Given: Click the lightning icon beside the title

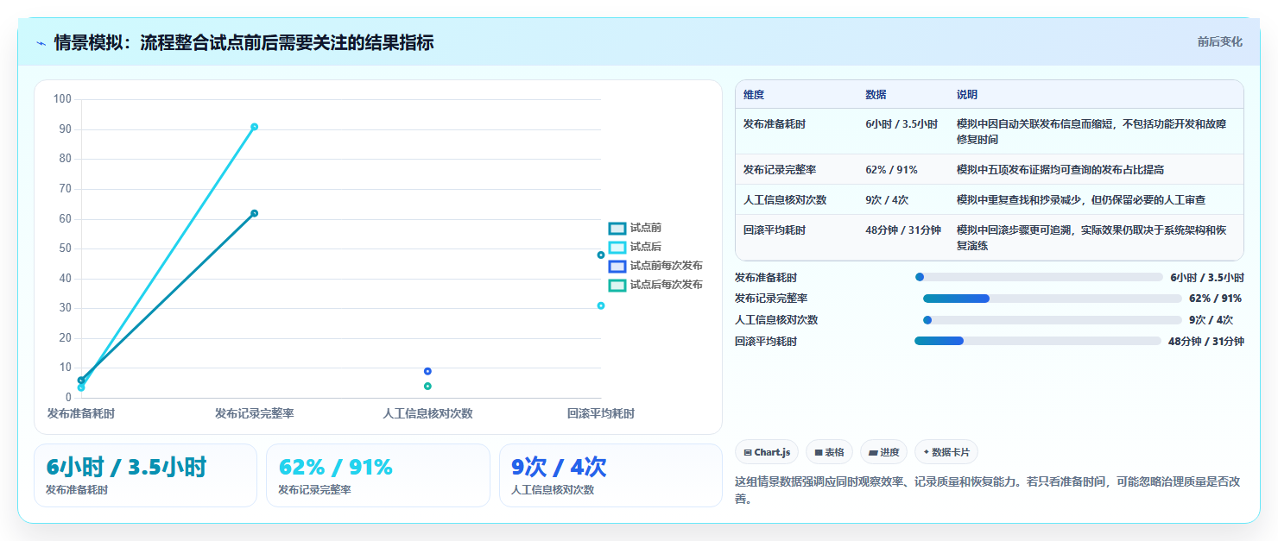Looking at the screenshot, I should click(x=41, y=43).
